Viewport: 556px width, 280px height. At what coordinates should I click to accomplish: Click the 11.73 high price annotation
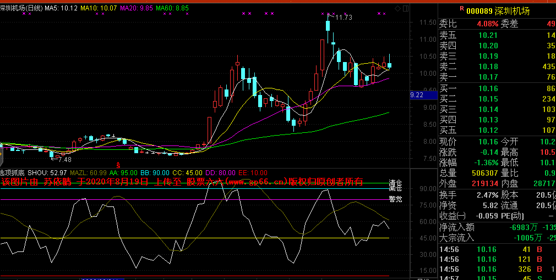pos(344,17)
